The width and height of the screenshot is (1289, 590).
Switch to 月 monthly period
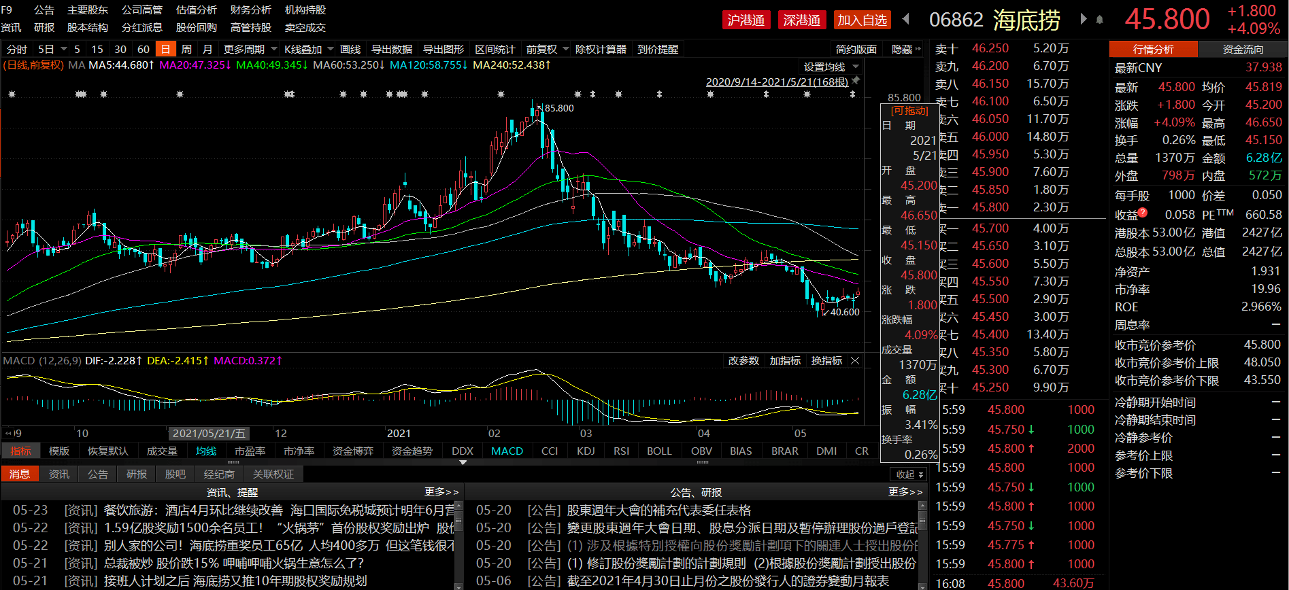(x=207, y=49)
